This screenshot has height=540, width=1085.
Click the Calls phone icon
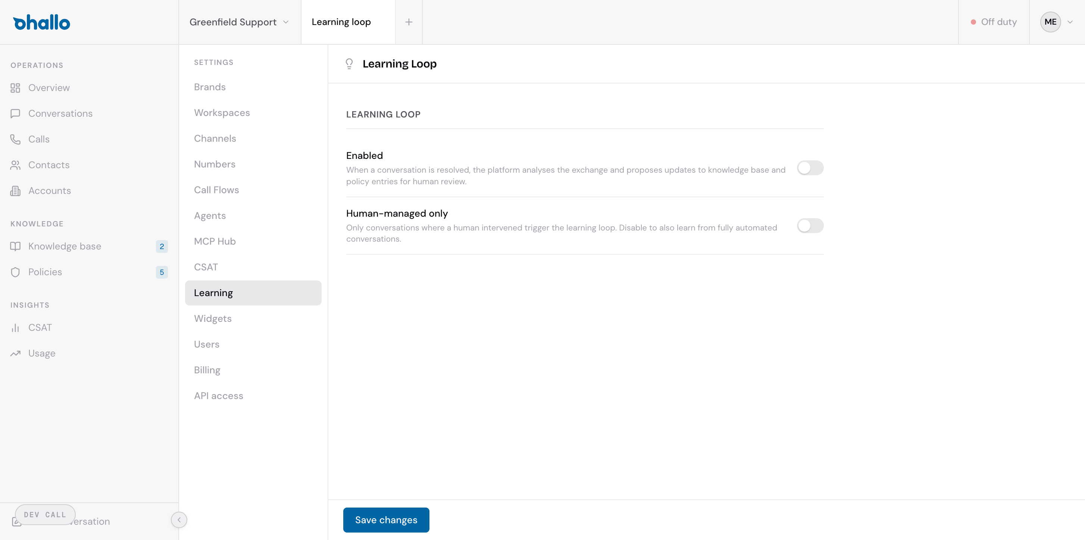tap(15, 139)
